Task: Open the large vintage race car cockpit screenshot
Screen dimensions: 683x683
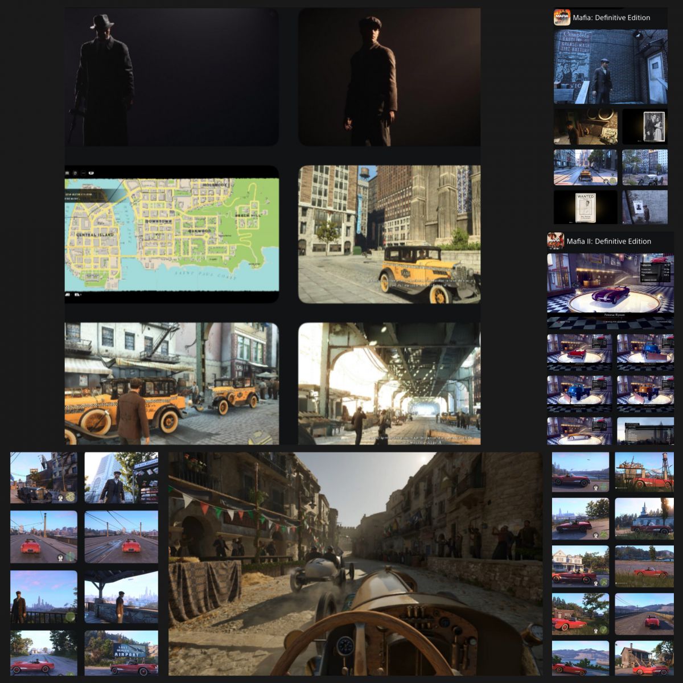Action: pos(355,563)
